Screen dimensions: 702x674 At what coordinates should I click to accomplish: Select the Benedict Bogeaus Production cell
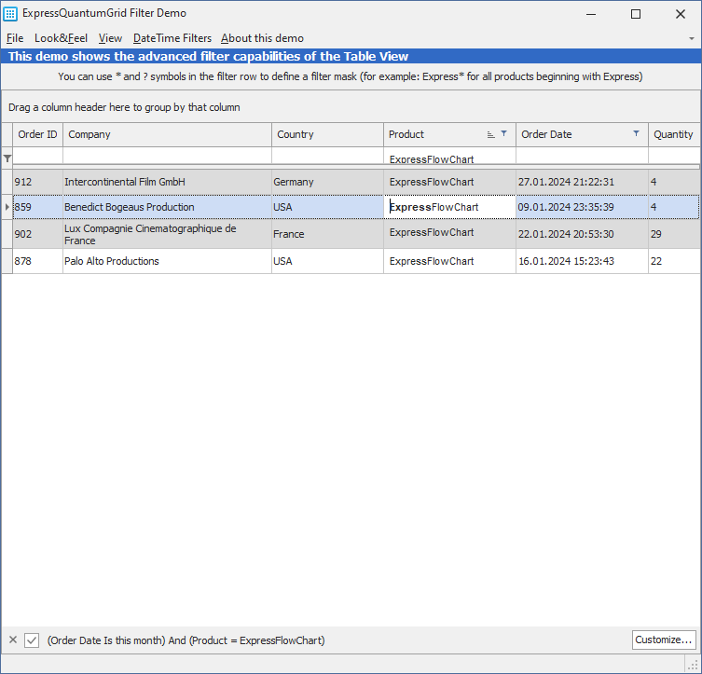(167, 207)
